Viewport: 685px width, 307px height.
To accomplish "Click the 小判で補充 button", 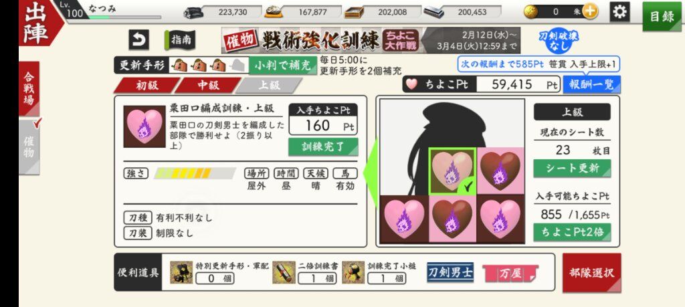I will point(283,66).
